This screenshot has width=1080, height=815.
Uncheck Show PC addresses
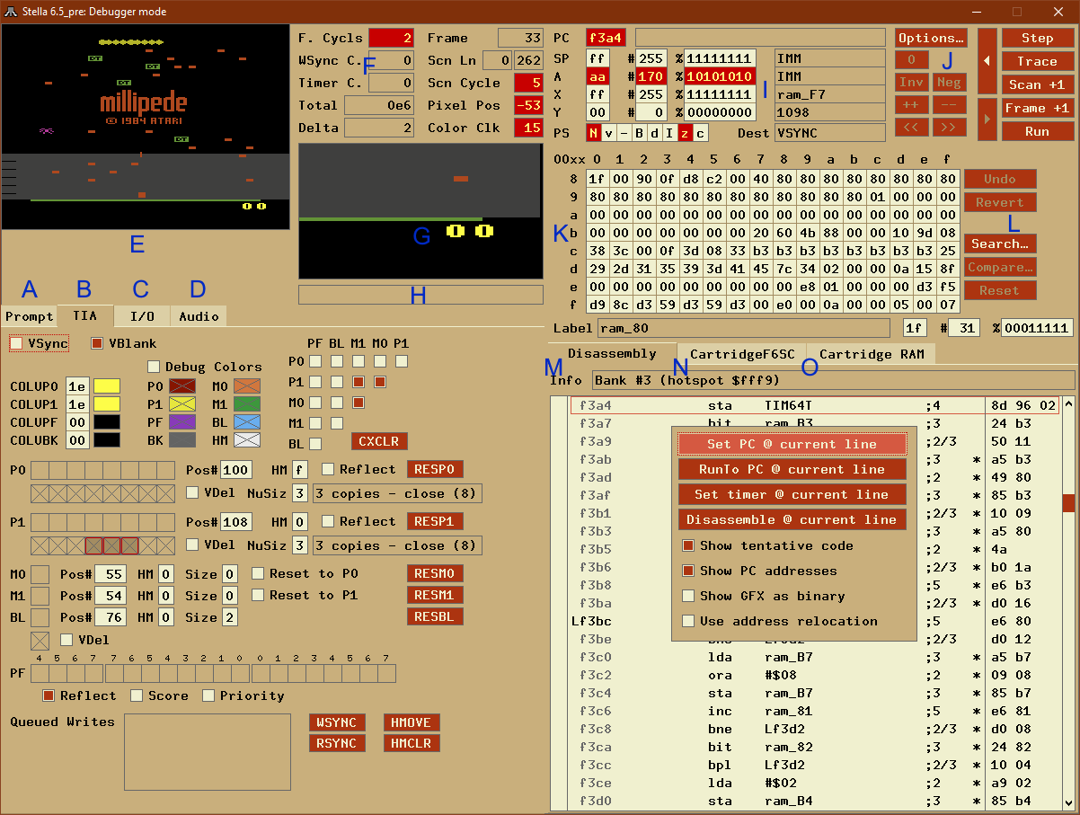click(x=688, y=571)
